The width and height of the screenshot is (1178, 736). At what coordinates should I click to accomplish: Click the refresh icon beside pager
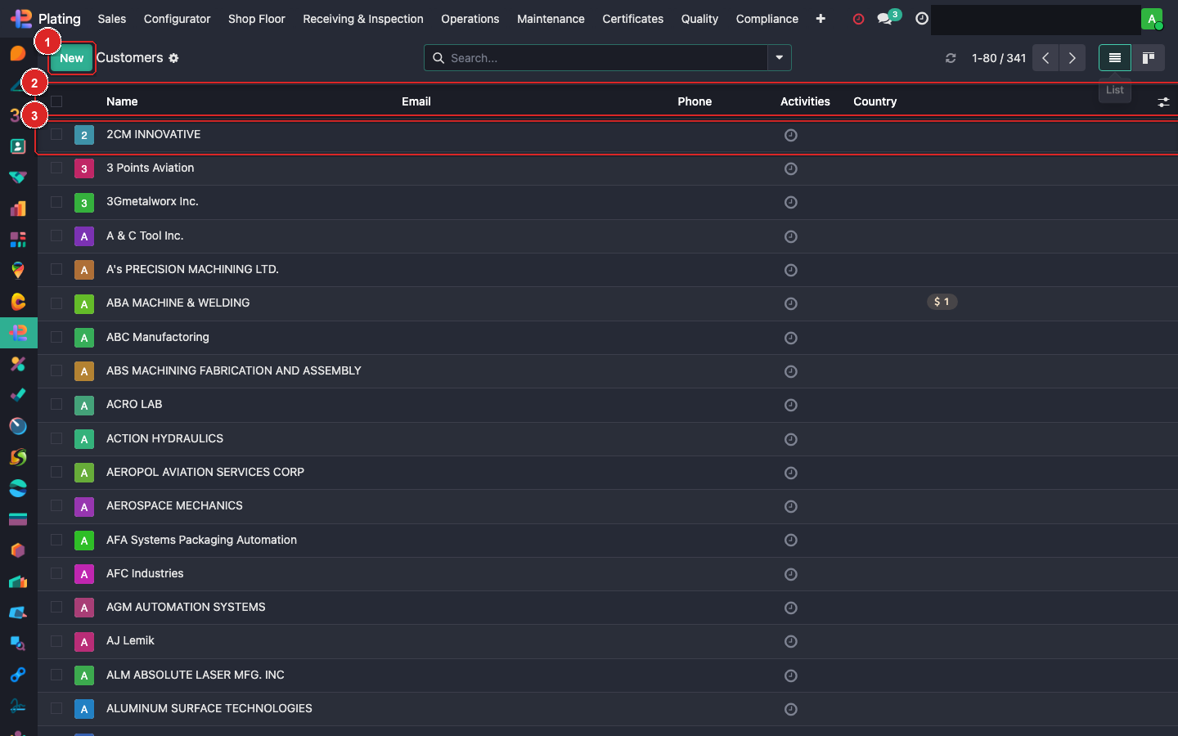(951, 58)
